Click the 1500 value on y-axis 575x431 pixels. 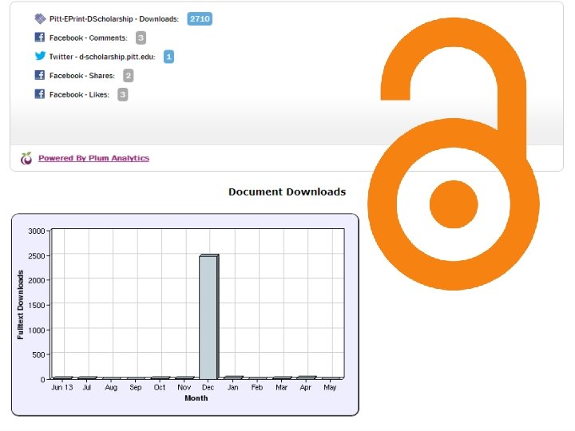[36, 305]
